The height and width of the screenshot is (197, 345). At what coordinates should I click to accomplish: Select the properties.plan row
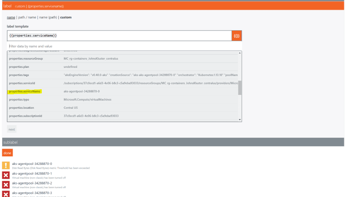pos(123,67)
